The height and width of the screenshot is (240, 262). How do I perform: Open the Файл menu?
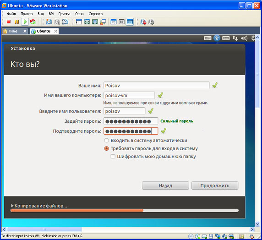pyautogui.click(x=11, y=14)
